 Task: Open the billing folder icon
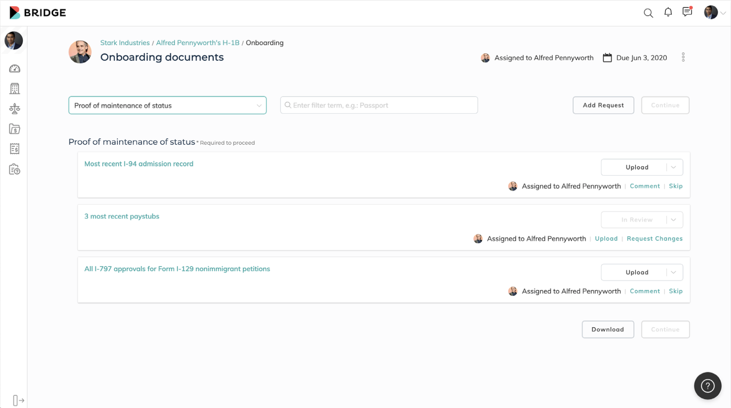[x=14, y=129]
